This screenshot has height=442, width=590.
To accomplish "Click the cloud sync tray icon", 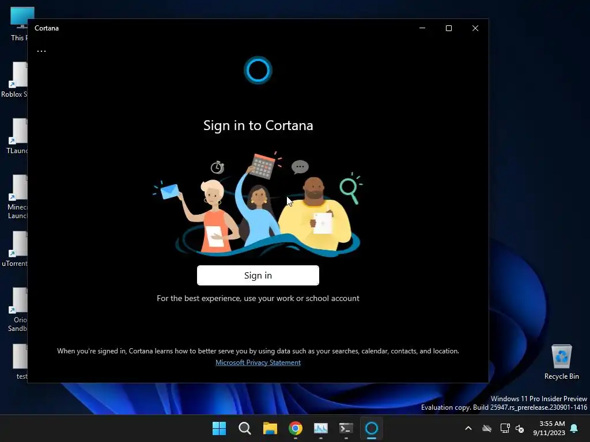I will coord(487,428).
